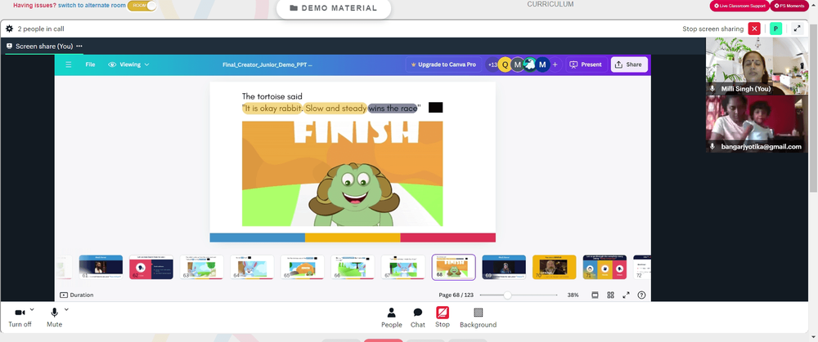
Task: Select slide thumbnail 71
Action: click(x=605, y=267)
